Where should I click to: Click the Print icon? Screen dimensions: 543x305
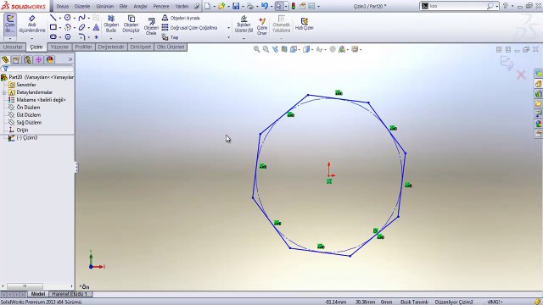250,6
